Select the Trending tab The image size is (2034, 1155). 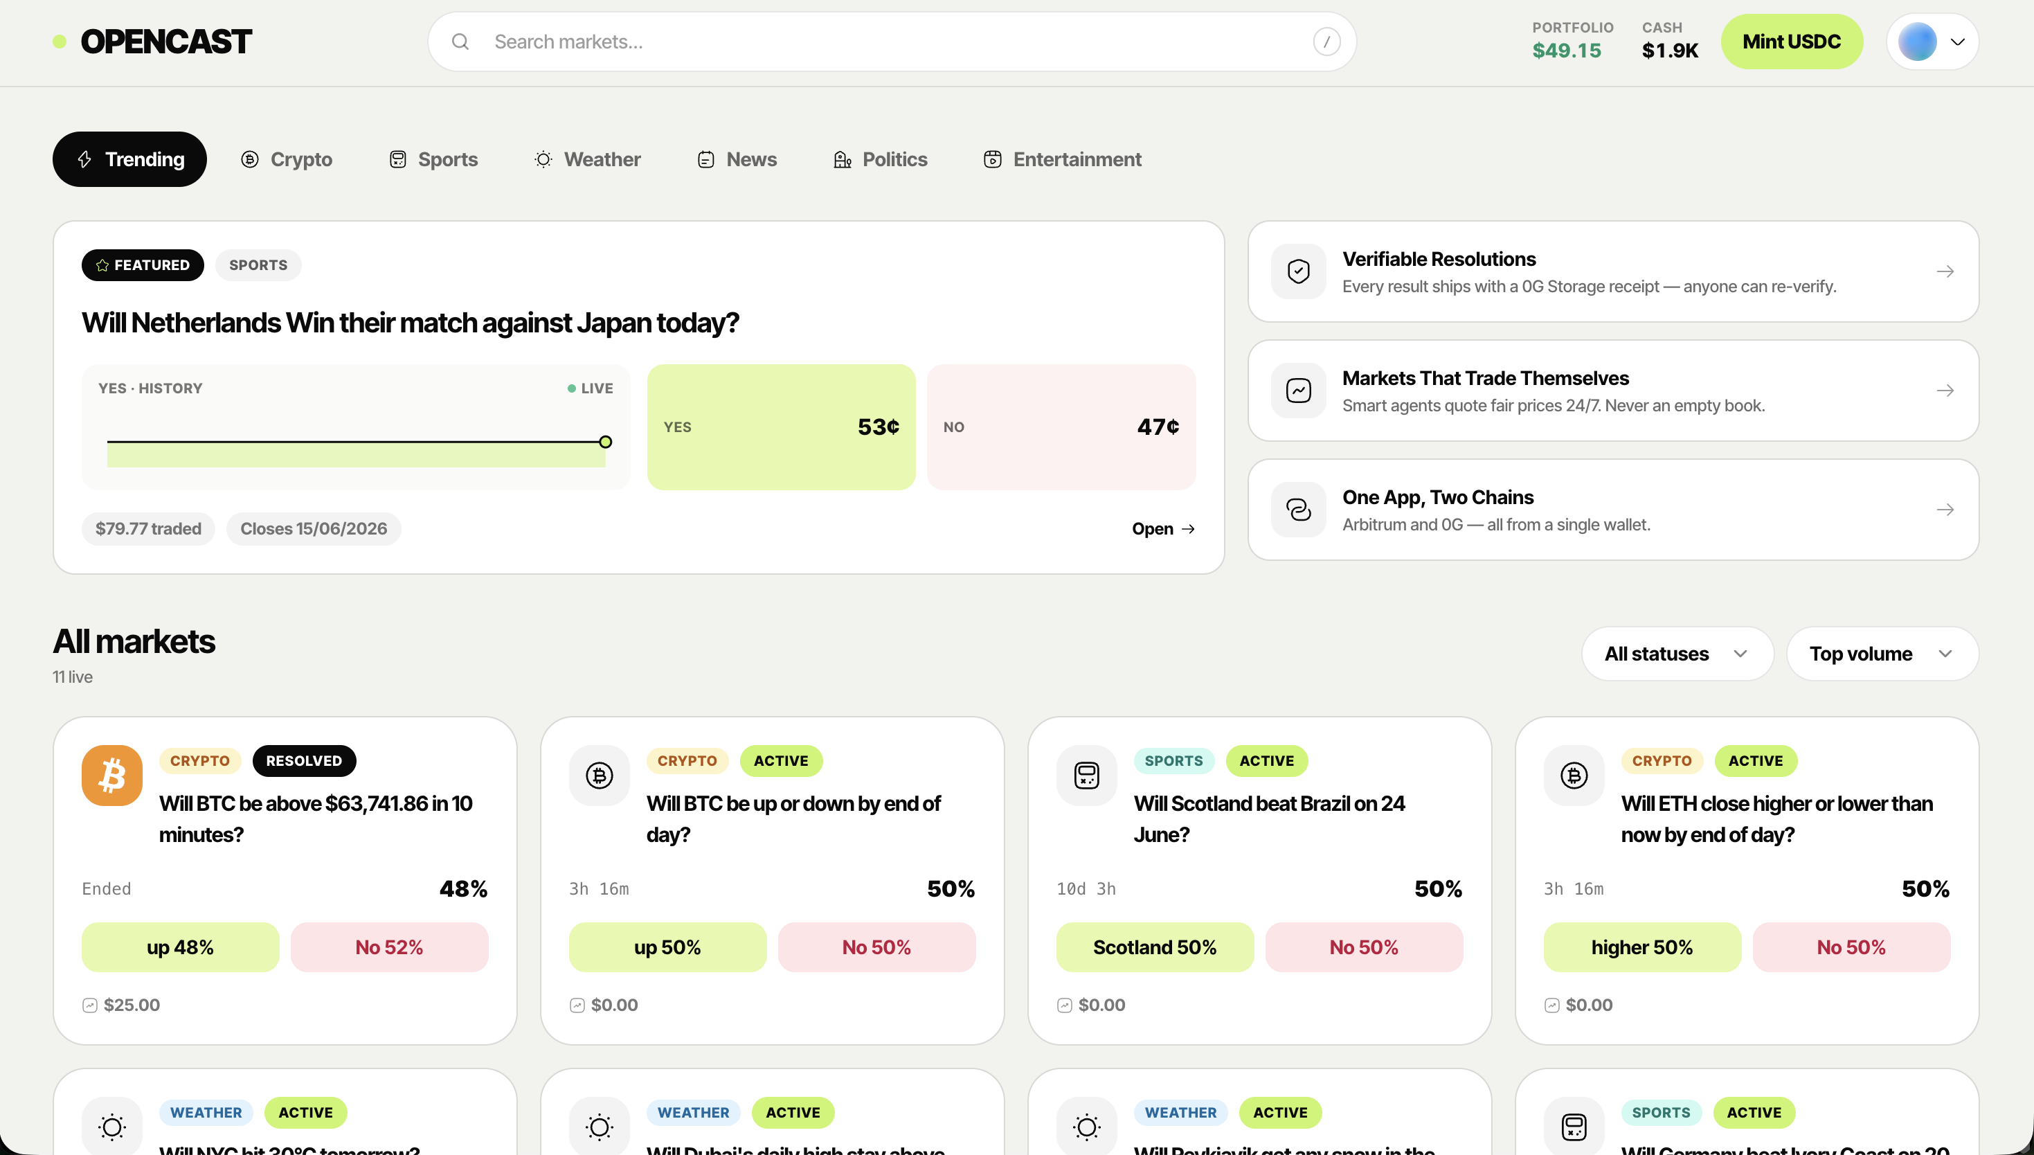[129, 159]
